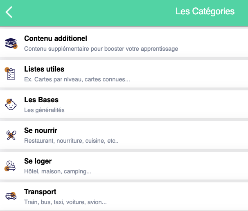Open the Contenu additionel category
Image resolution: width=248 pixels, height=211 pixels.
click(x=56, y=38)
